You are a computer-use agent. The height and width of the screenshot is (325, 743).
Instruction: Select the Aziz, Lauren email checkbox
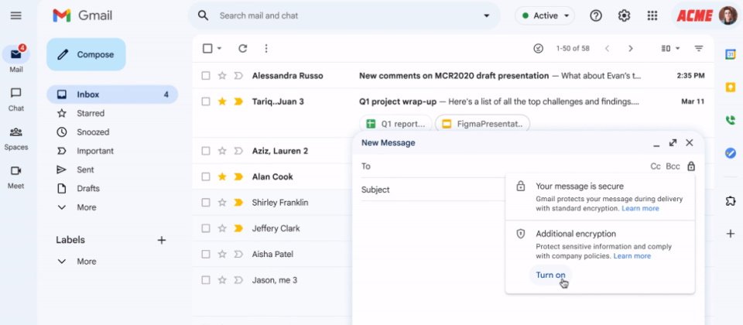(206, 151)
